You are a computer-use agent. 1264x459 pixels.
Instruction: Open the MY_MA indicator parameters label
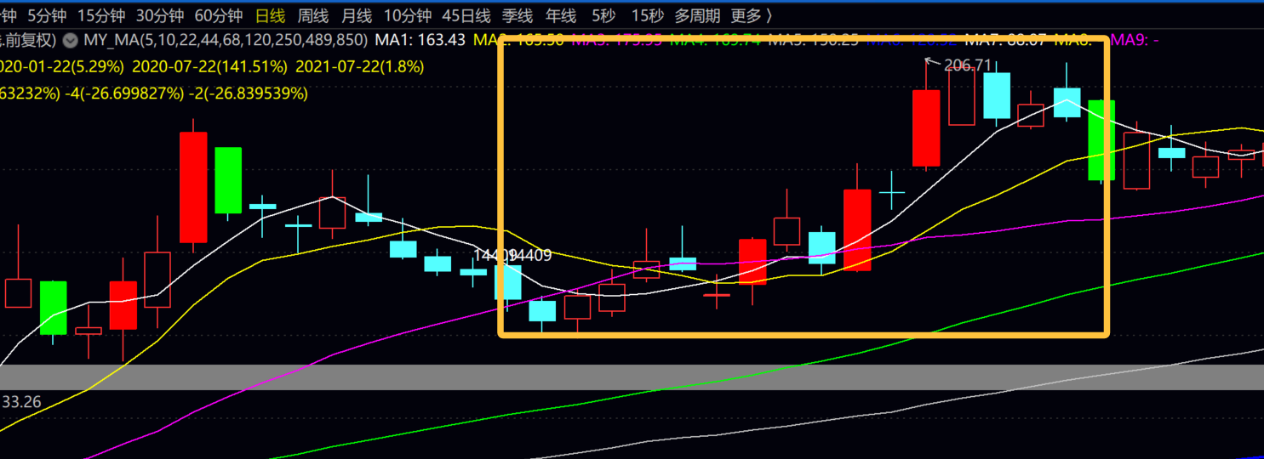click(x=226, y=40)
